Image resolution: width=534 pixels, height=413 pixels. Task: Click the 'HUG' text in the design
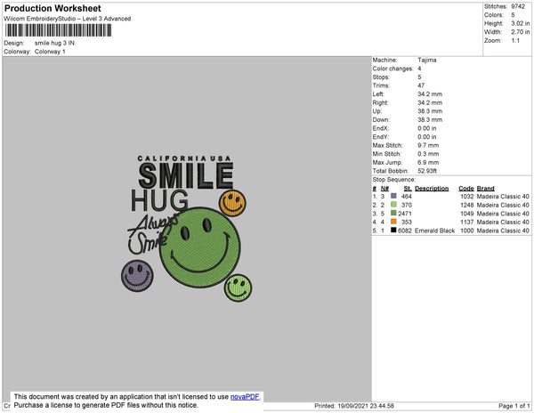pyautogui.click(x=159, y=200)
